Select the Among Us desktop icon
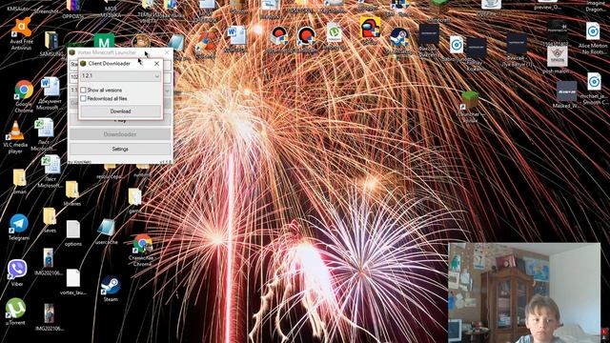The image size is (610, 343). tap(370, 28)
